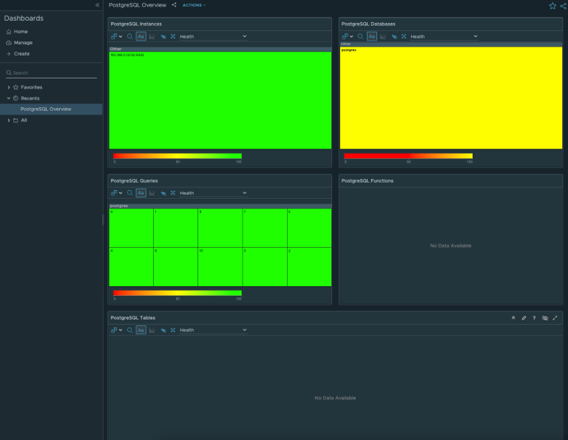
Task: Expand the Favorites tree node
Action: [x=9, y=87]
